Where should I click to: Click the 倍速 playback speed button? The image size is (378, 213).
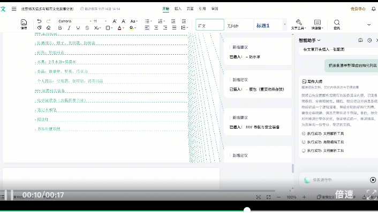click(344, 194)
